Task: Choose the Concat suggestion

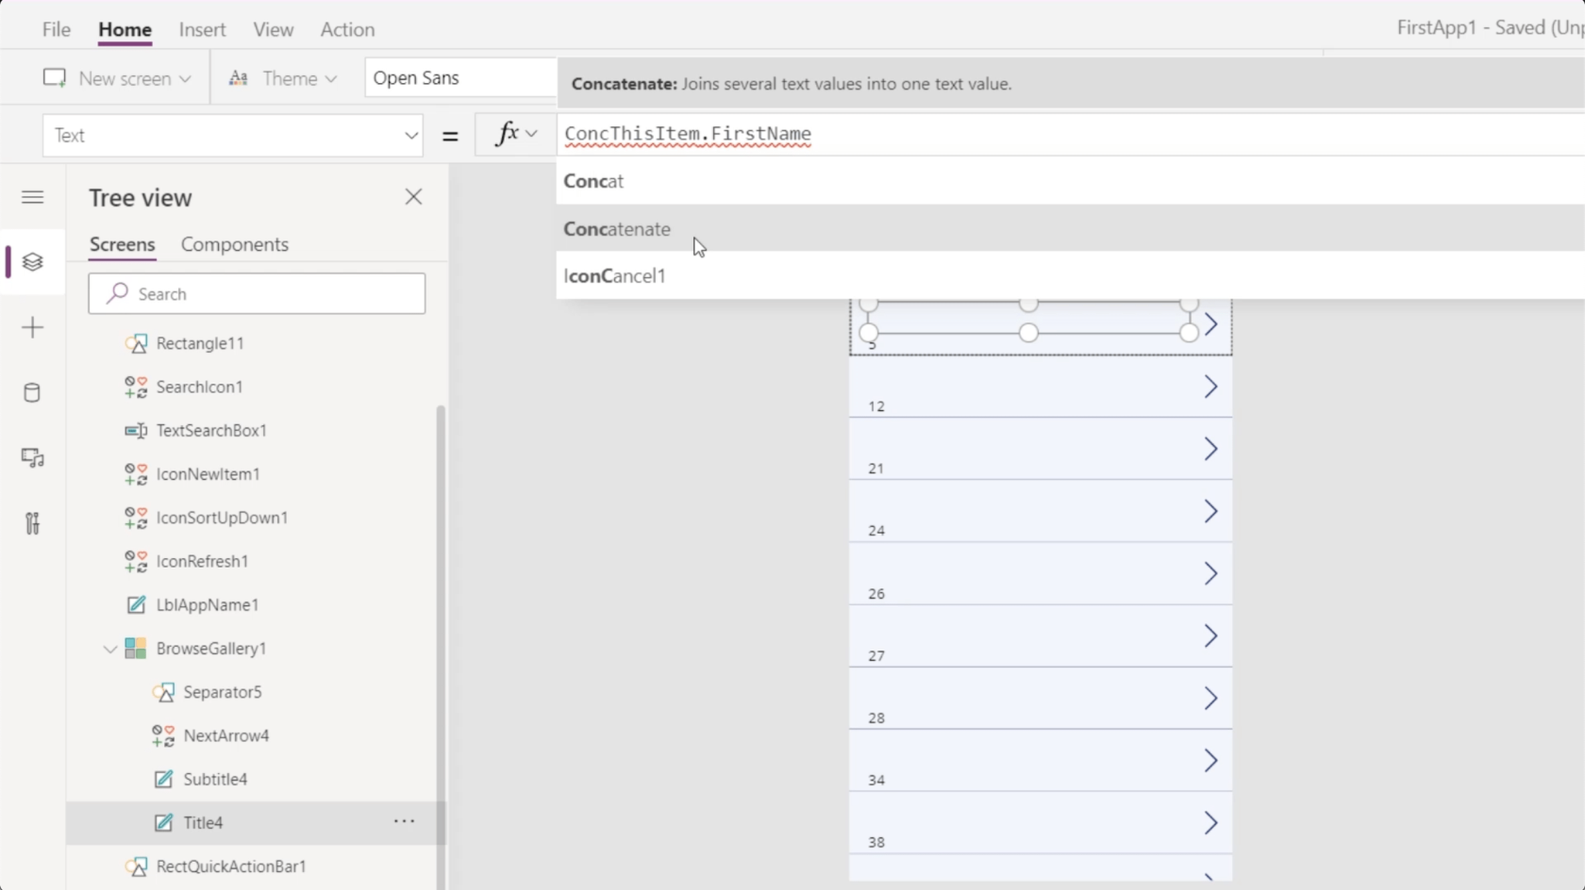Action: click(1070, 181)
